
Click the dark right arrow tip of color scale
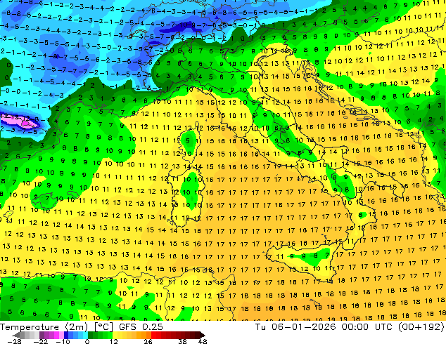point(202,335)
